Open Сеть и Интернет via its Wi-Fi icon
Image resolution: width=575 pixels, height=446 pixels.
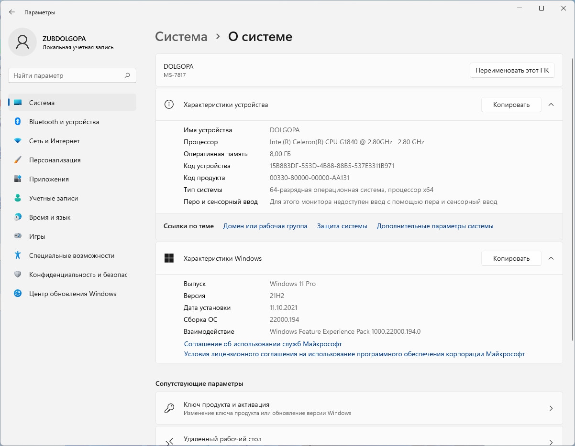tap(18, 141)
